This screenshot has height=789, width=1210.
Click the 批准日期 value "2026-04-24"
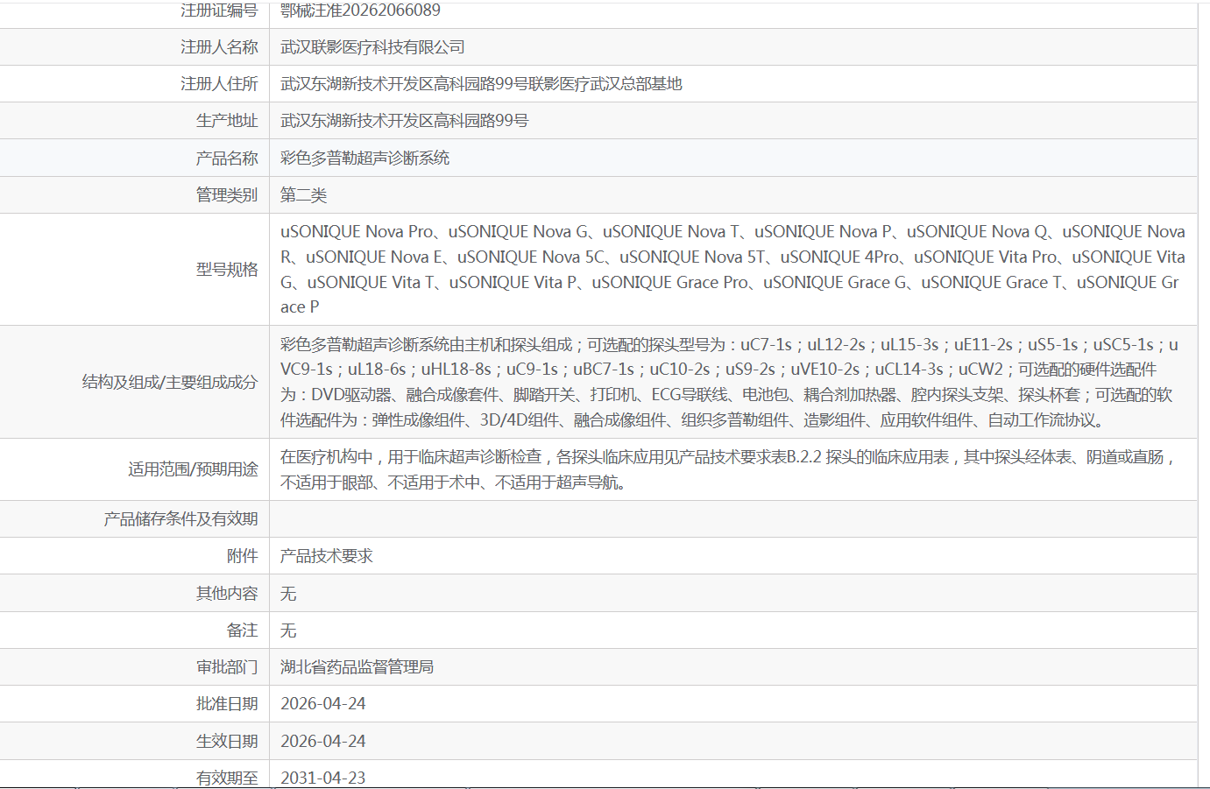(323, 704)
